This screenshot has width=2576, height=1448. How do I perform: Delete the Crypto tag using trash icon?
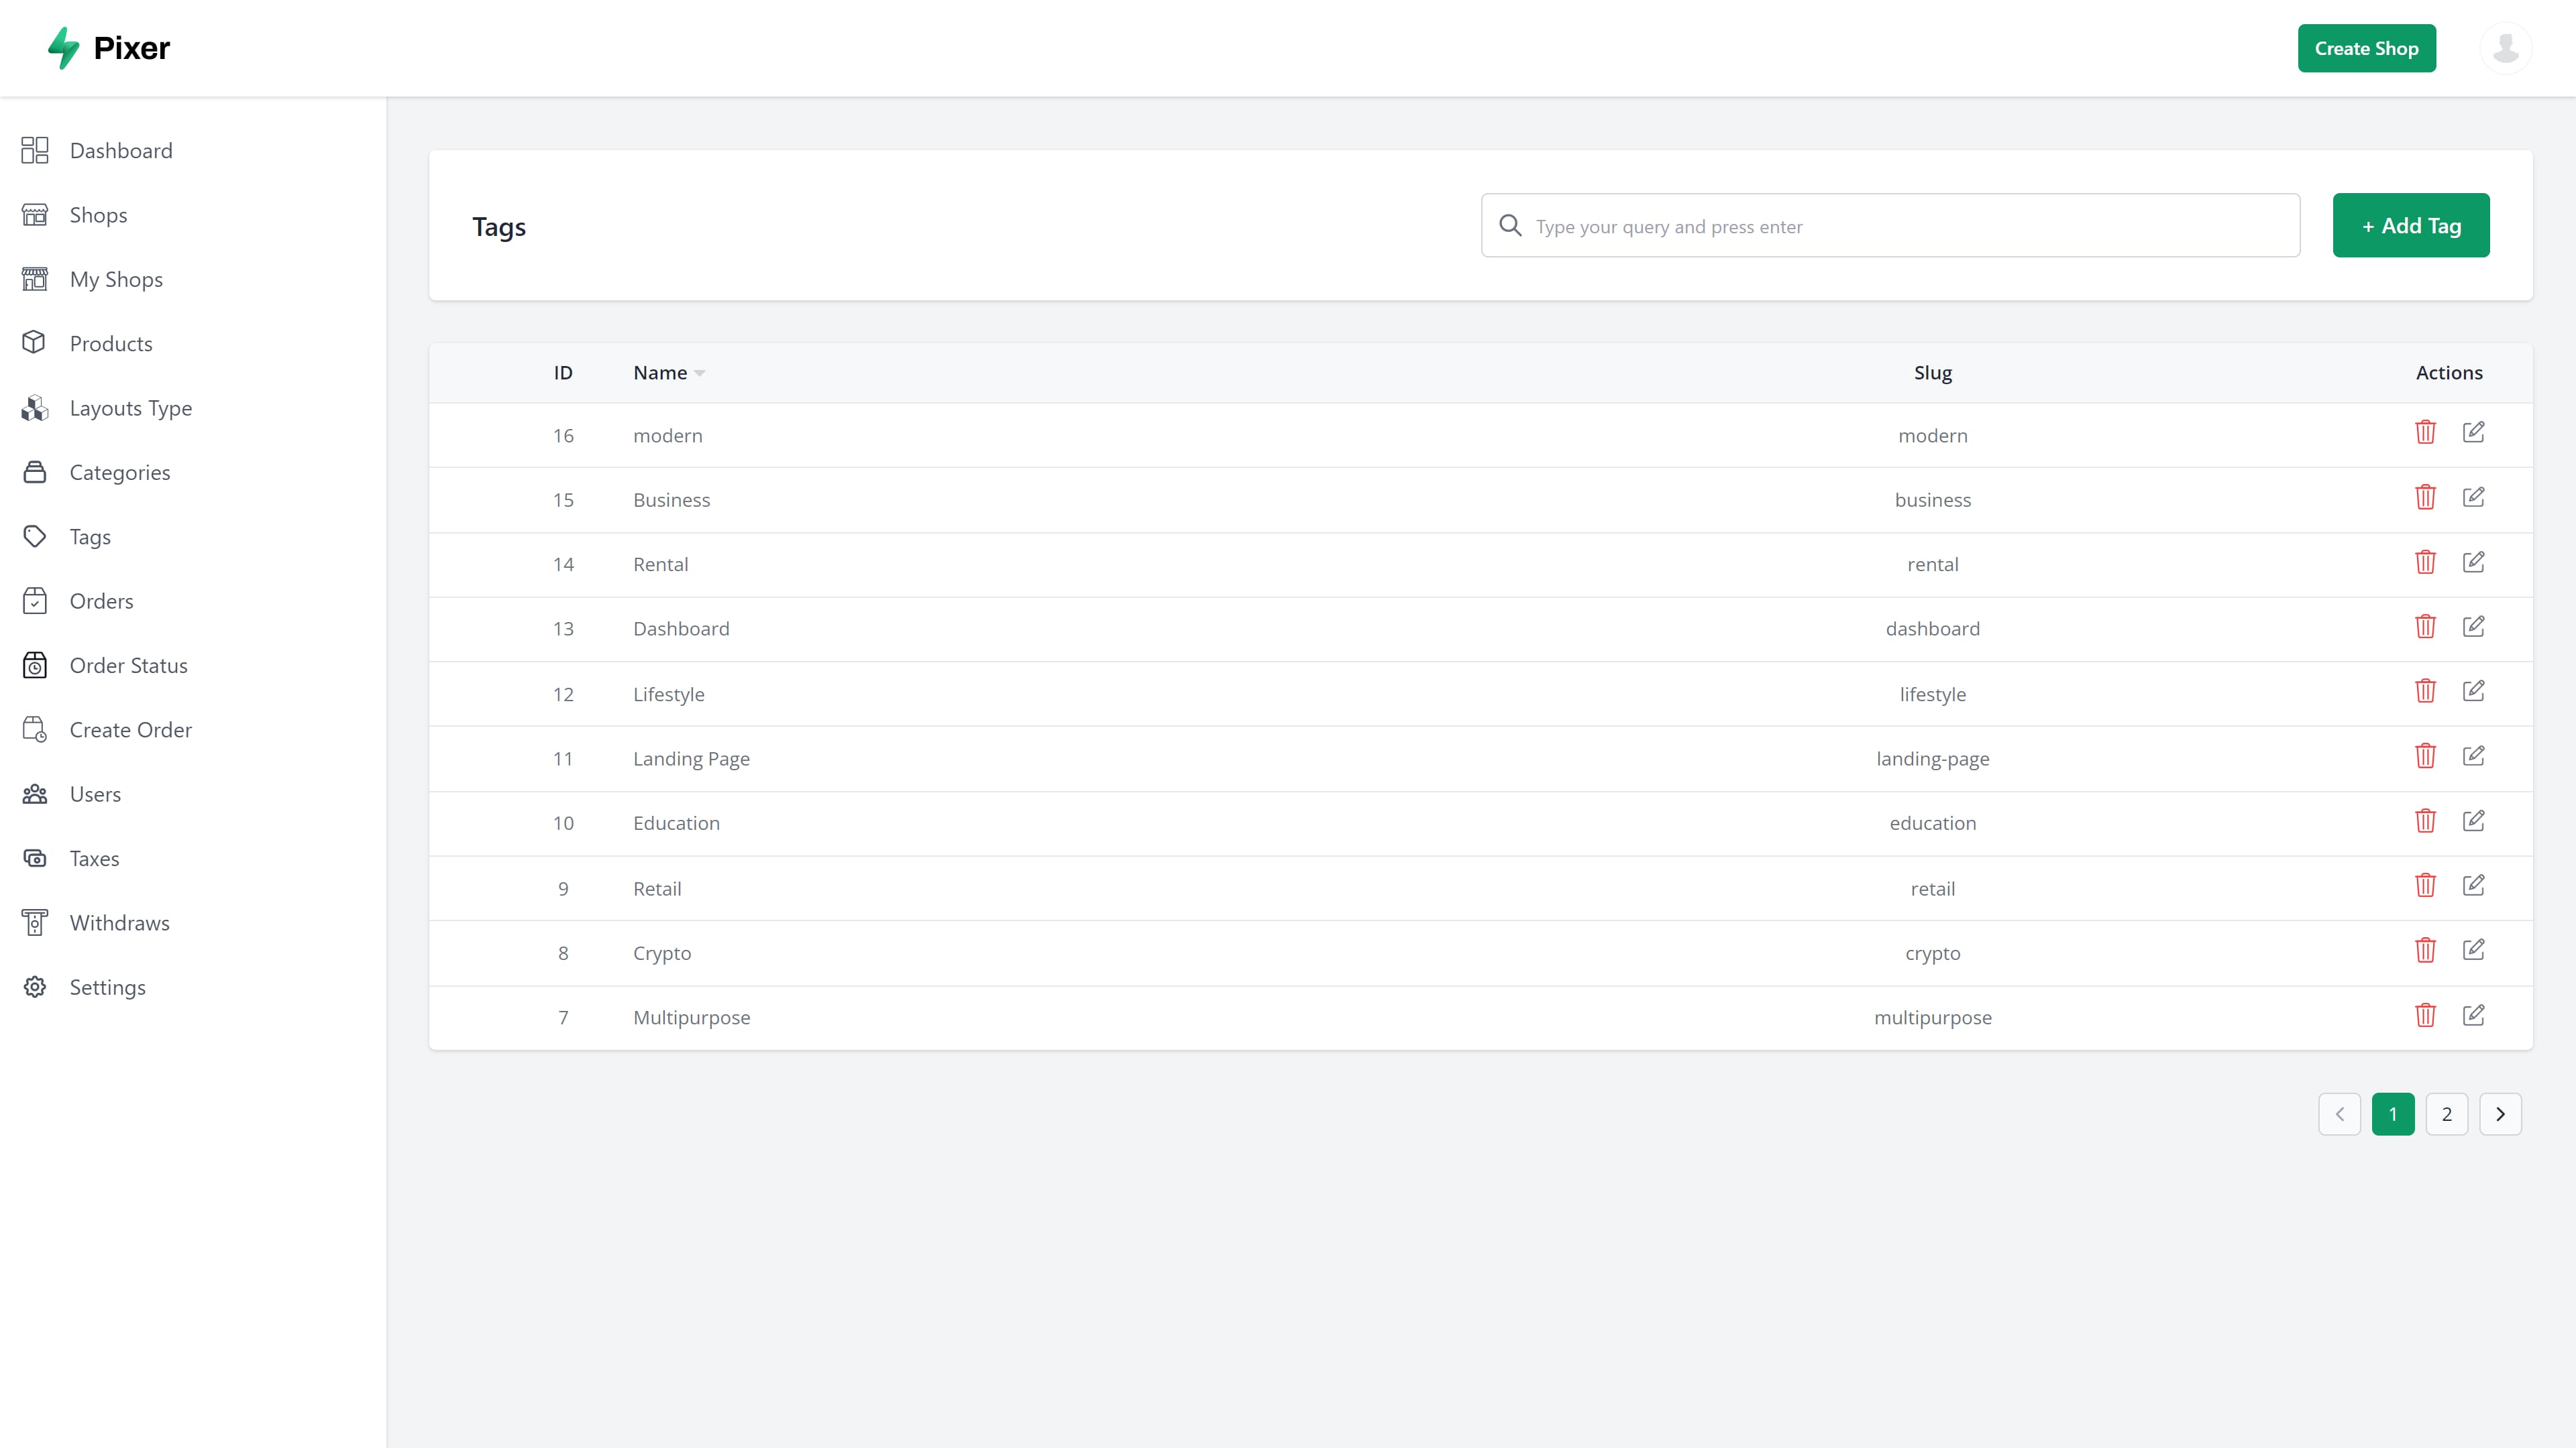click(x=2425, y=951)
